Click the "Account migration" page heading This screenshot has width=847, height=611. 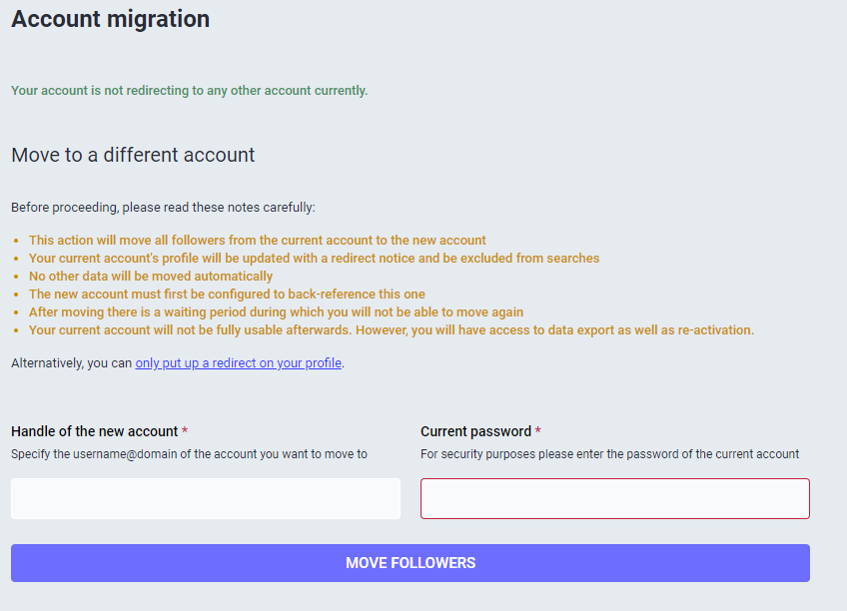click(111, 19)
